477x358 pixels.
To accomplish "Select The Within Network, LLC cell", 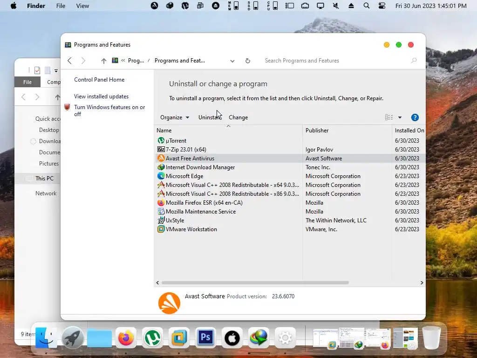I will coord(336,220).
